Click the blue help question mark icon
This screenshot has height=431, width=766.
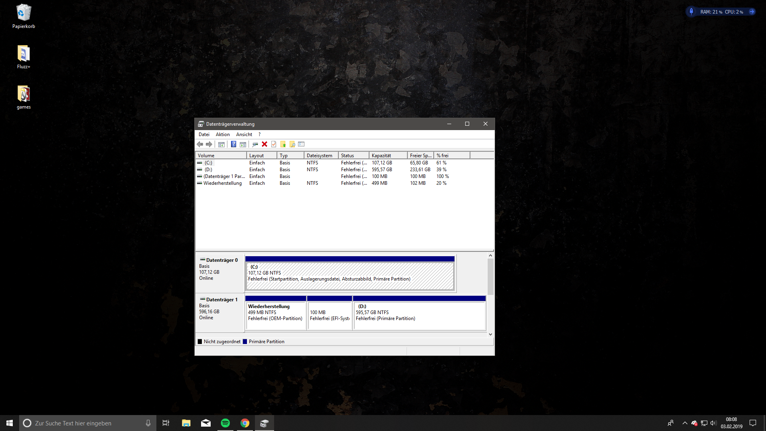pos(233,144)
